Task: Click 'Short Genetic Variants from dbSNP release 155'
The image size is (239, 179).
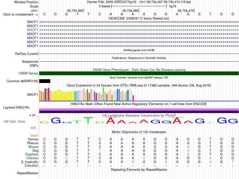Action: pos(139,77)
